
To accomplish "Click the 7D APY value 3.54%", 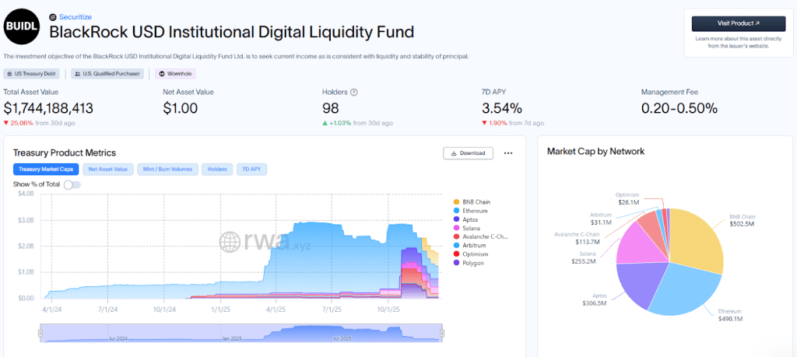I will [502, 108].
